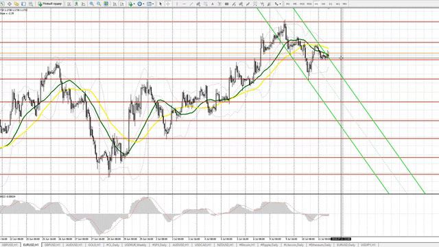Switch timeframe to W1

click(337, 4)
